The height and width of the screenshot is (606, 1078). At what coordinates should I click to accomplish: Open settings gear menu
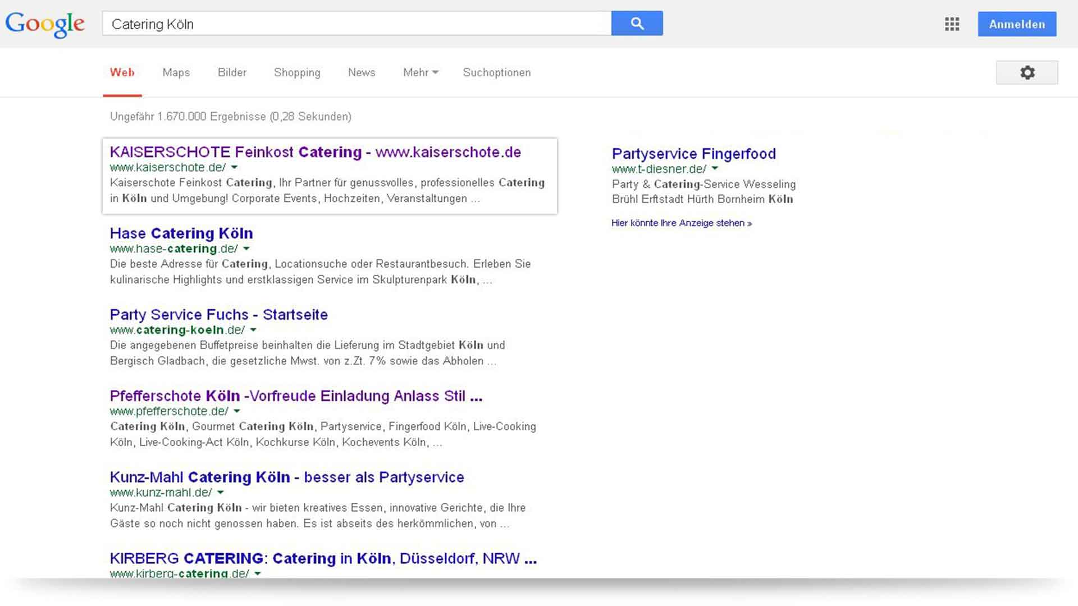point(1027,72)
